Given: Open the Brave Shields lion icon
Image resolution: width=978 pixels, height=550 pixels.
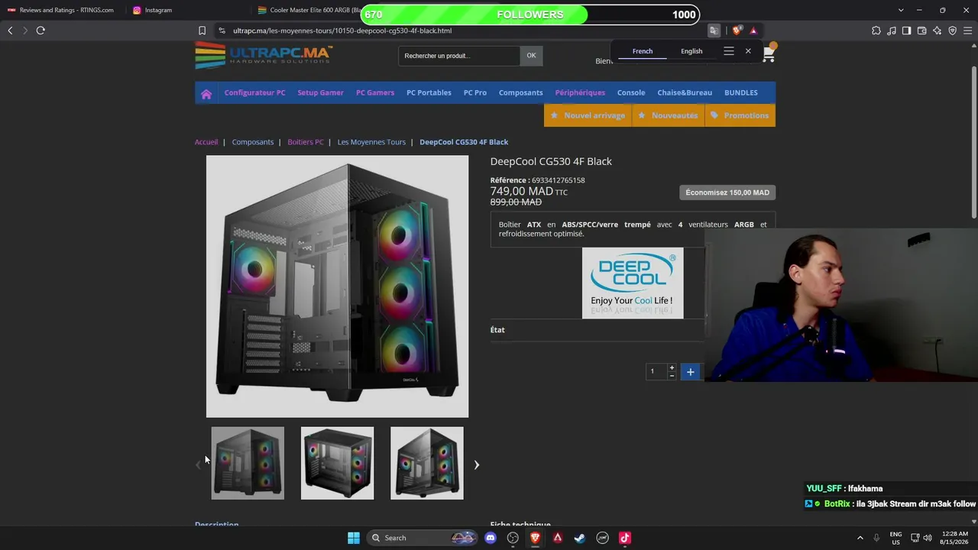Looking at the screenshot, I should coord(737,31).
